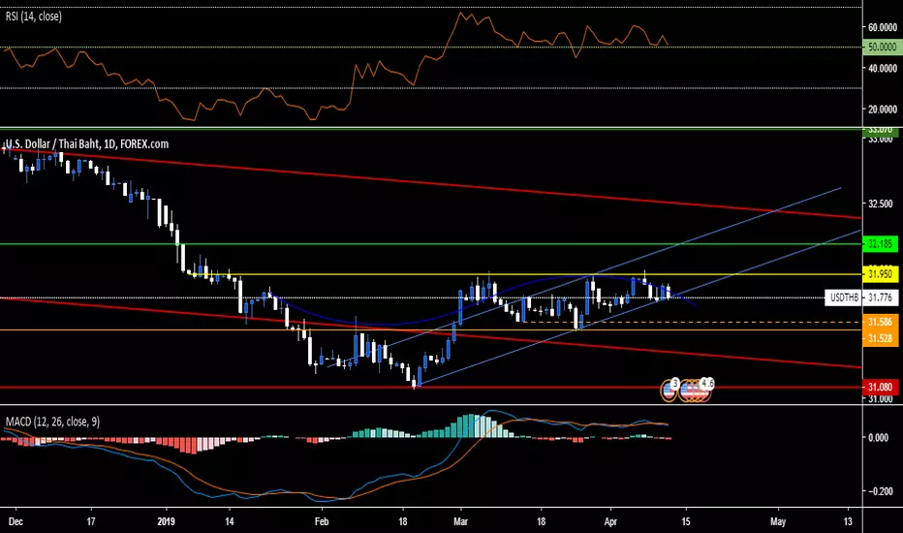Select the U.S. Dollar / Thai Baht chart title
Image resolution: width=903 pixels, height=533 pixels.
click(x=87, y=144)
